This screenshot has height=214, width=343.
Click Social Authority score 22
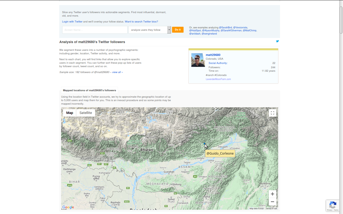point(274,63)
